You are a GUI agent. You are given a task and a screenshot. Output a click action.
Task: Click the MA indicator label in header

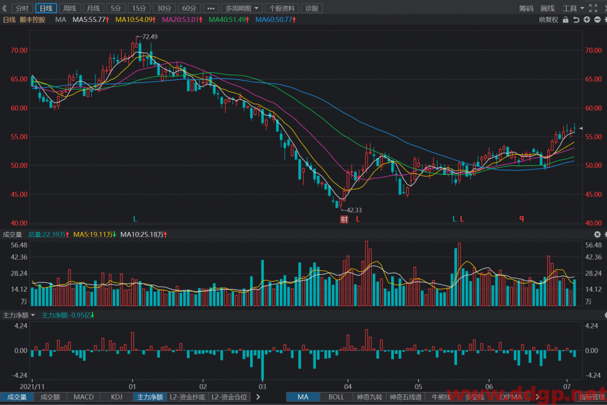pyautogui.click(x=60, y=20)
